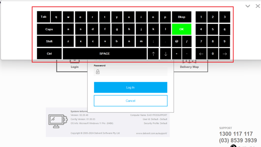Image resolution: width=261 pixels, height=147 pixels.
Task: Open the Delivery Map tile
Action: 191,66
